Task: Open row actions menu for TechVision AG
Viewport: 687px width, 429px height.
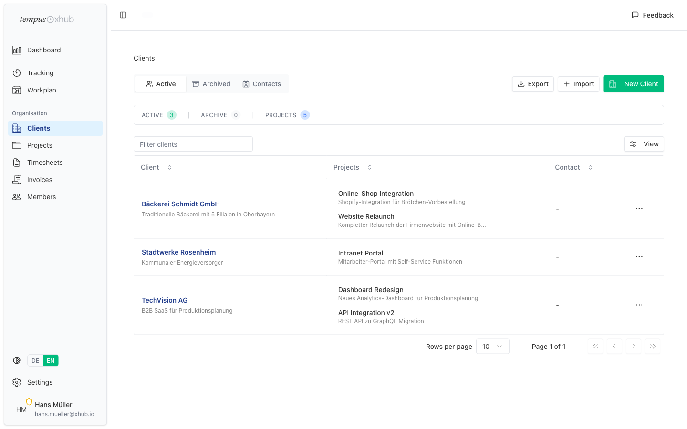Action: point(639,305)
